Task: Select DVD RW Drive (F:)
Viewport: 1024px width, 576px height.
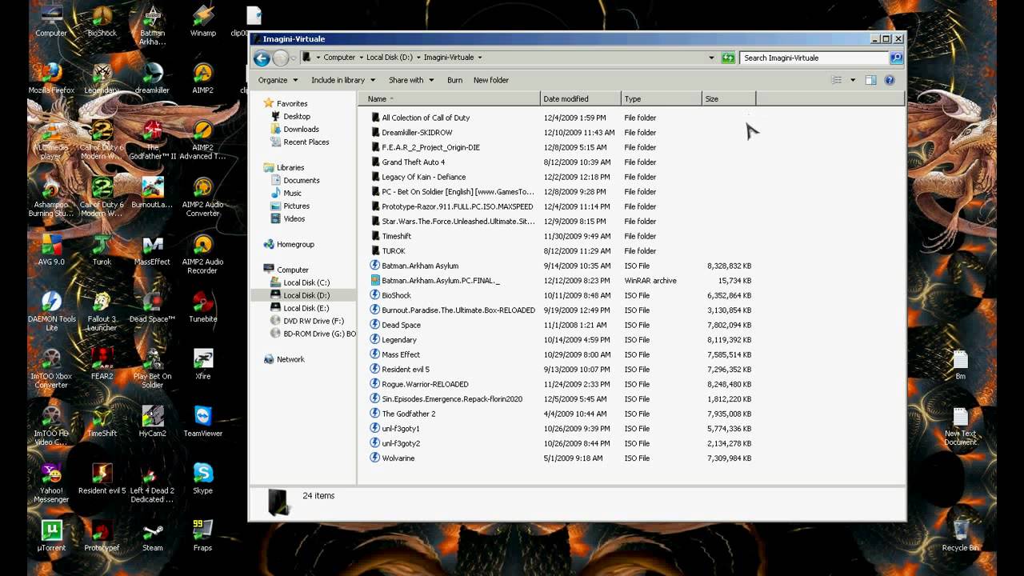Action: click(x=313, y=321)
